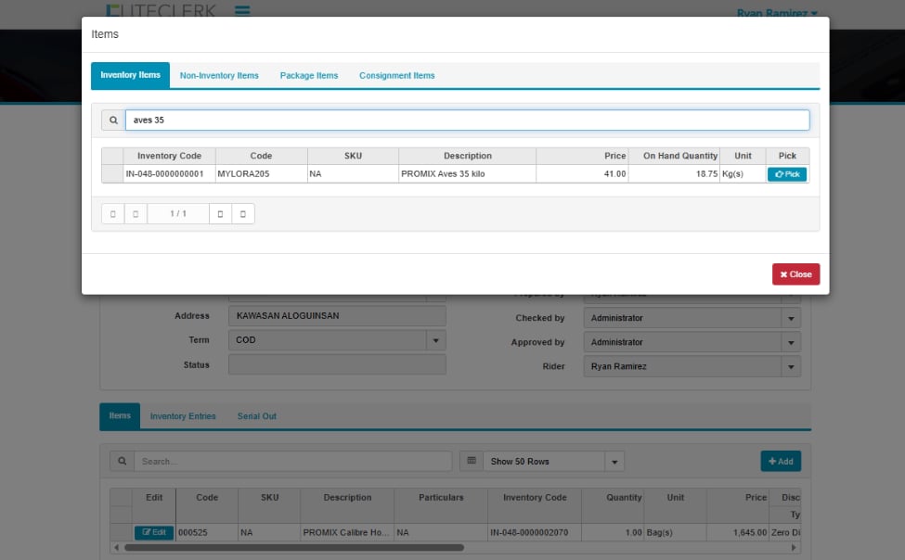Switch to Consignment Items tab

point(396,75)
